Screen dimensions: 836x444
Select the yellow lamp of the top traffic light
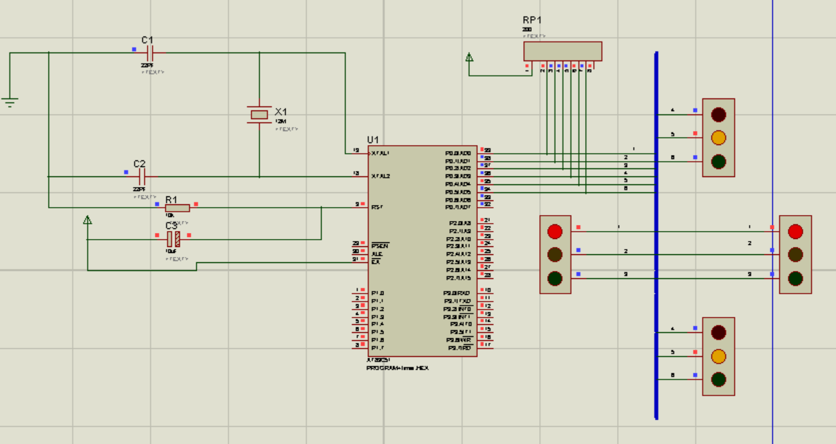[718, 138]
